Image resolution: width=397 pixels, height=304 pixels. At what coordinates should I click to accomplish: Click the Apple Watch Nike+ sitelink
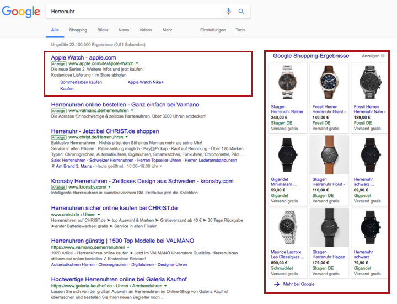[146, 82]
